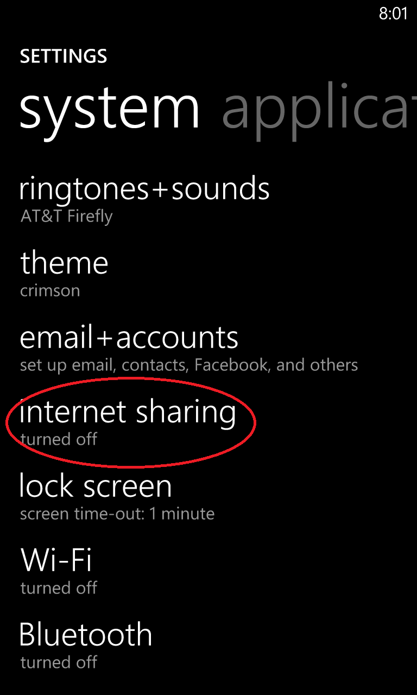Tap the 8:01 clock in status bar
This screenshot has width=417, height=695.
click(393, 14)
